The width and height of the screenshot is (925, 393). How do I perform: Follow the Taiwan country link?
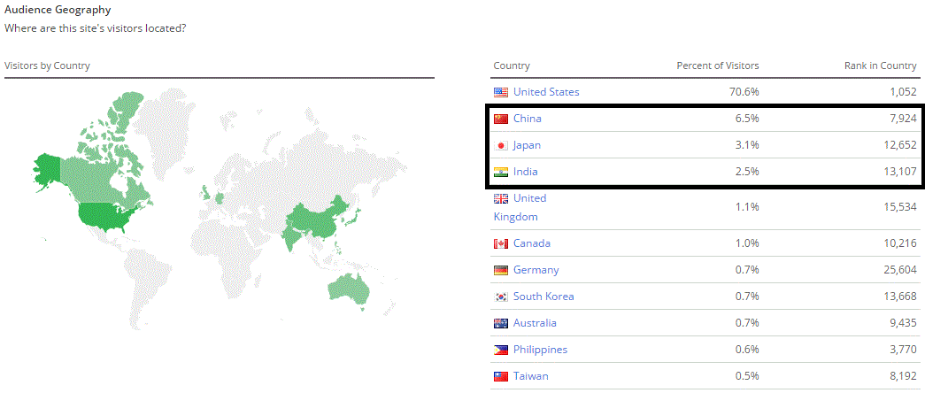point(530,376)
